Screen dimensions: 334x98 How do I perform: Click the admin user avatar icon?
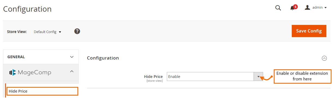click(x=308, y=8)
